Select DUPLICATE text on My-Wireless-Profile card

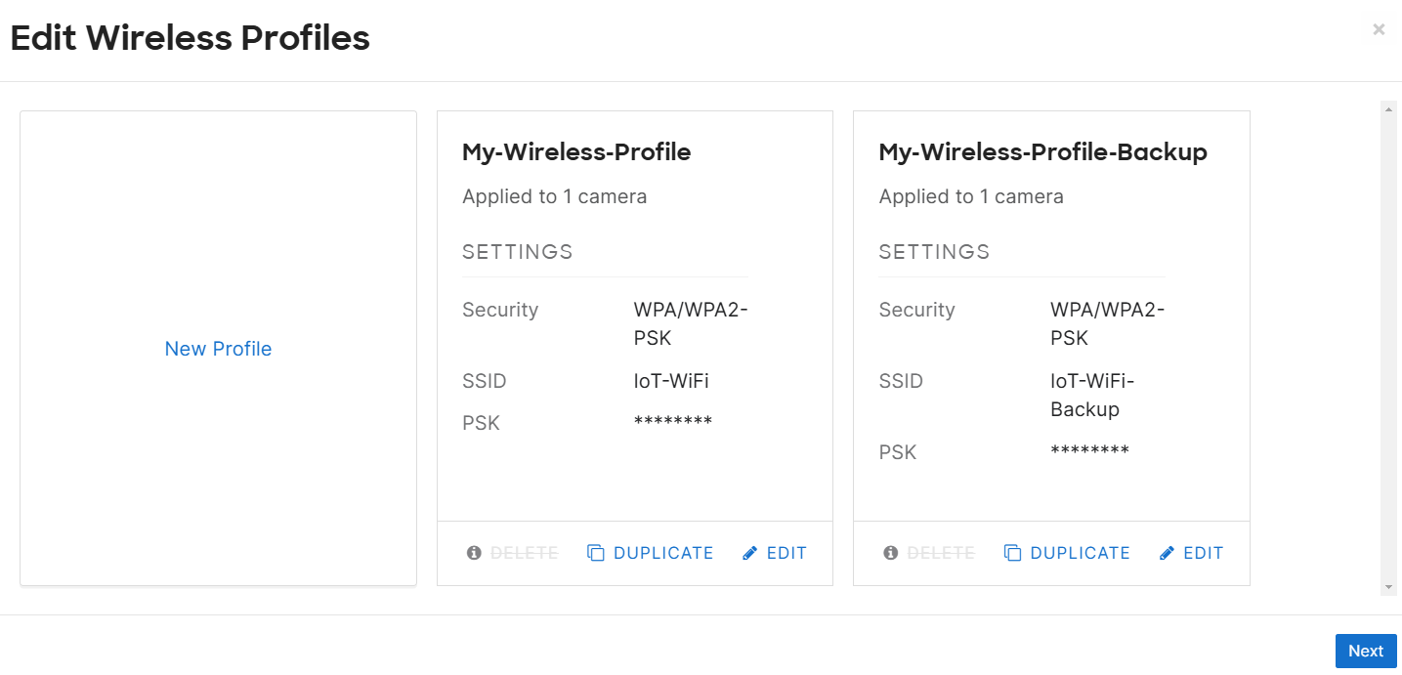(x=663, y=553)
